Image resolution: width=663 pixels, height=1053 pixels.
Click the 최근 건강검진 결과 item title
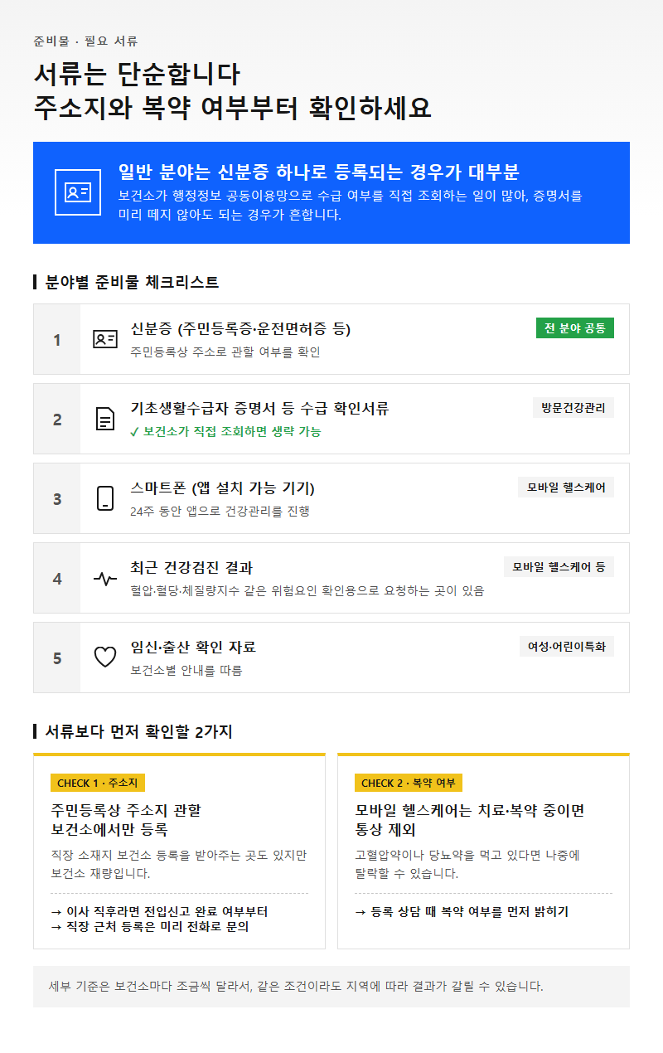pos(192,568)
